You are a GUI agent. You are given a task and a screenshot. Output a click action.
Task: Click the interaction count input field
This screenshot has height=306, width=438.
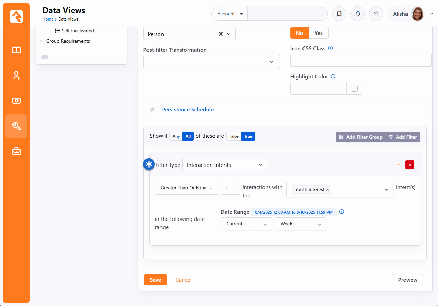[x=230, y=188]
